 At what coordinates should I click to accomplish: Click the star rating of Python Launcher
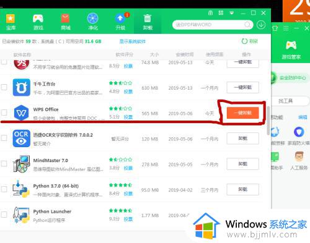pos(120,211)
